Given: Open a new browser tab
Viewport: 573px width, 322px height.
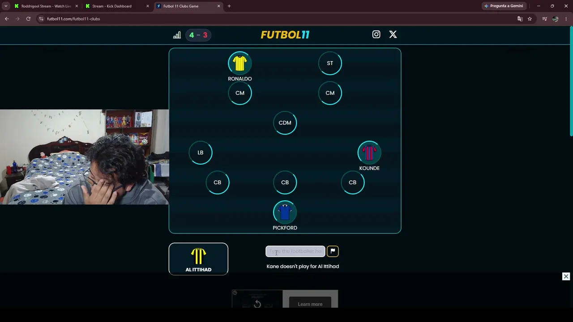Looking at the screenshot, I should click(229, 6).
